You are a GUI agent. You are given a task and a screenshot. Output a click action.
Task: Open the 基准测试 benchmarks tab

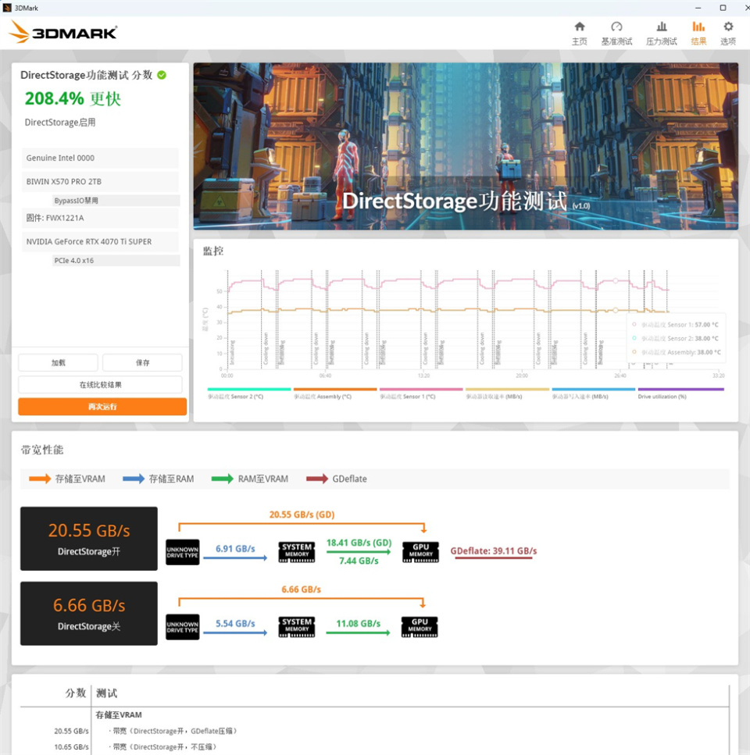point(616,34)
